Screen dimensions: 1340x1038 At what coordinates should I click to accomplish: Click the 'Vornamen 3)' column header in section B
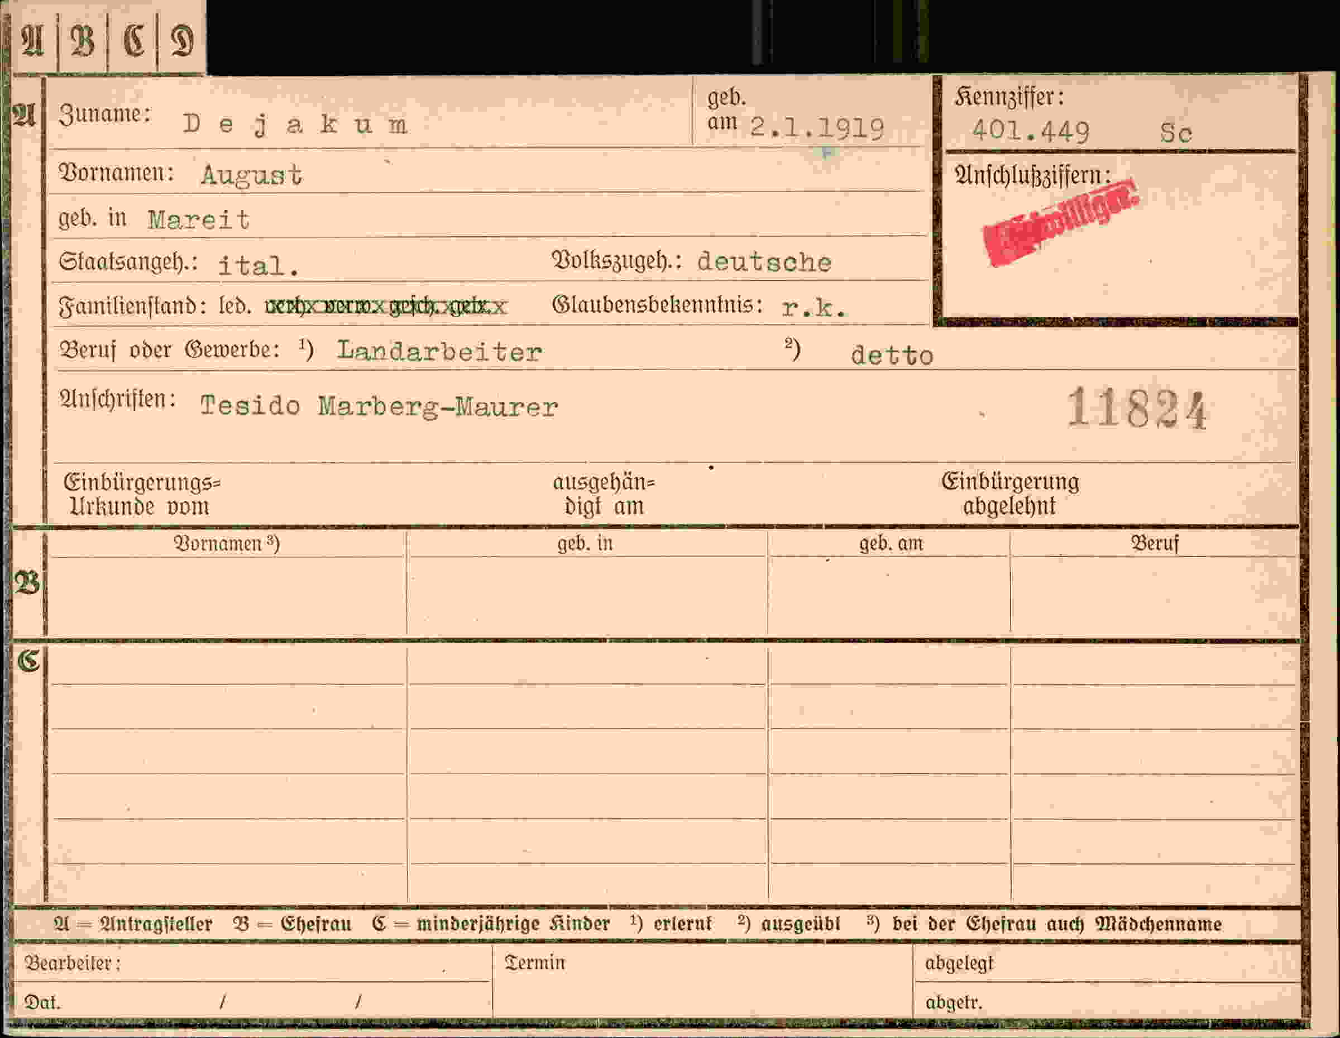click(227, 544)
